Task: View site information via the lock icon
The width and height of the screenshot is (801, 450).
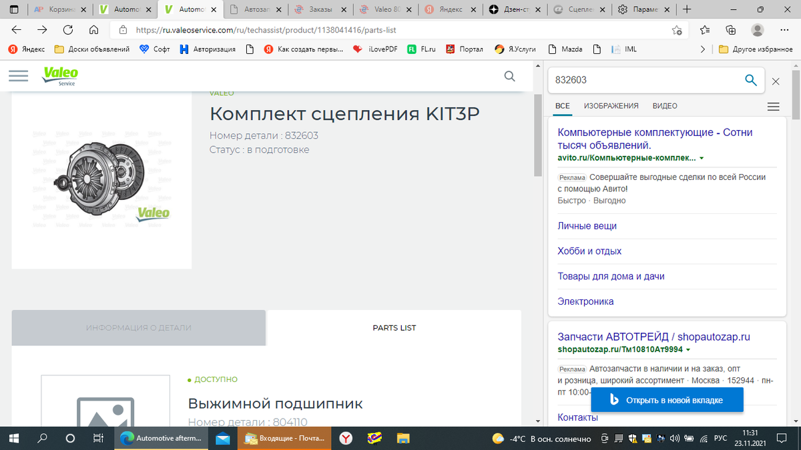Action: click(123, 30)
